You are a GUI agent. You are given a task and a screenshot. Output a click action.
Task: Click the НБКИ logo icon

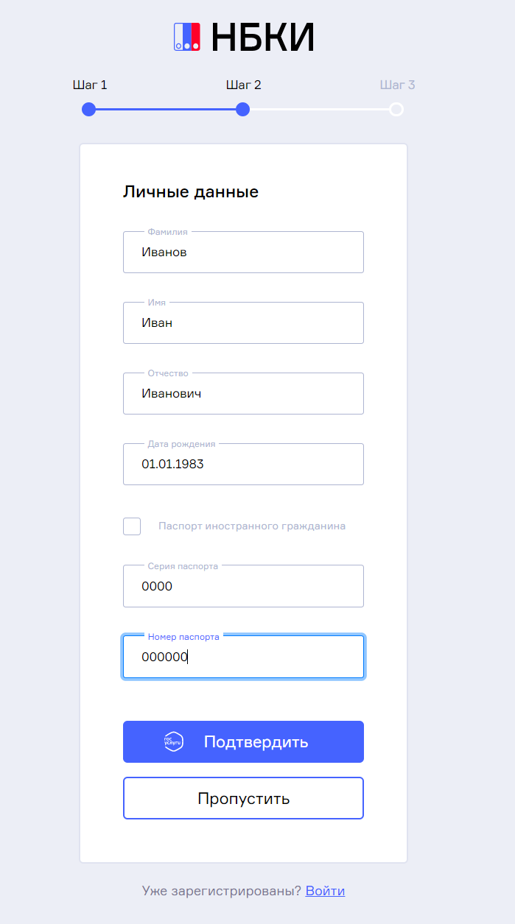tap(187, 37)
